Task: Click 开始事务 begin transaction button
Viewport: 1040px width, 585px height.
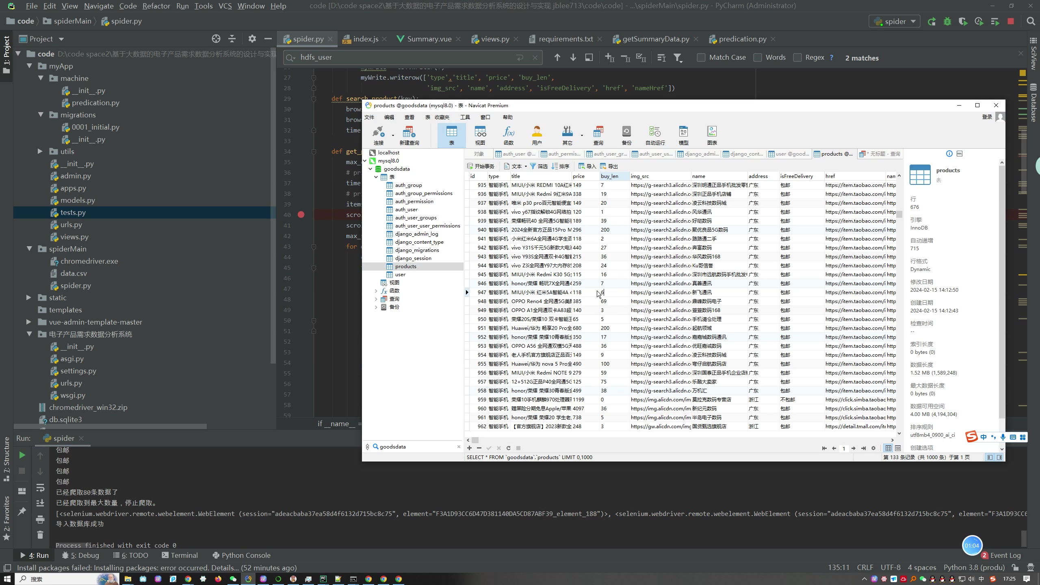Action: coord(481,166)
